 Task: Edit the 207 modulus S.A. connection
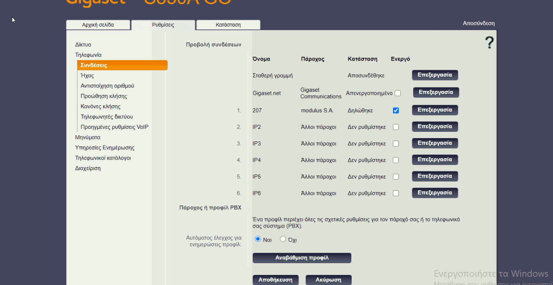435,110
